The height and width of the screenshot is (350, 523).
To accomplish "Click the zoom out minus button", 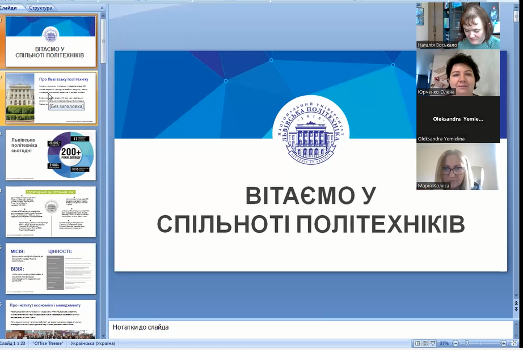I will (x=455, y=343).
